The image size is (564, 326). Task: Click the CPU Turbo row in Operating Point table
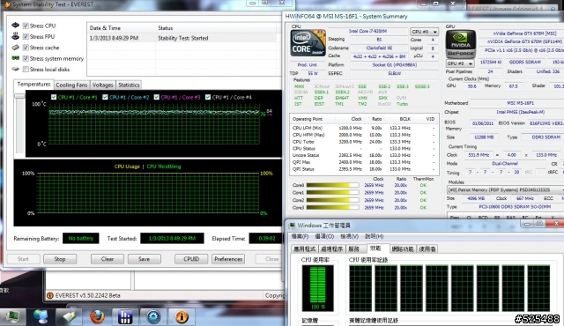click(363, 142)
